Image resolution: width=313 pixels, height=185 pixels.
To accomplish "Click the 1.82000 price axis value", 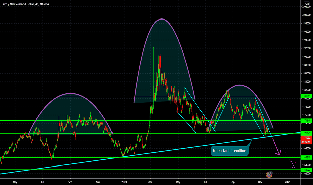I will pyautogui.click(x=306, y=90).
